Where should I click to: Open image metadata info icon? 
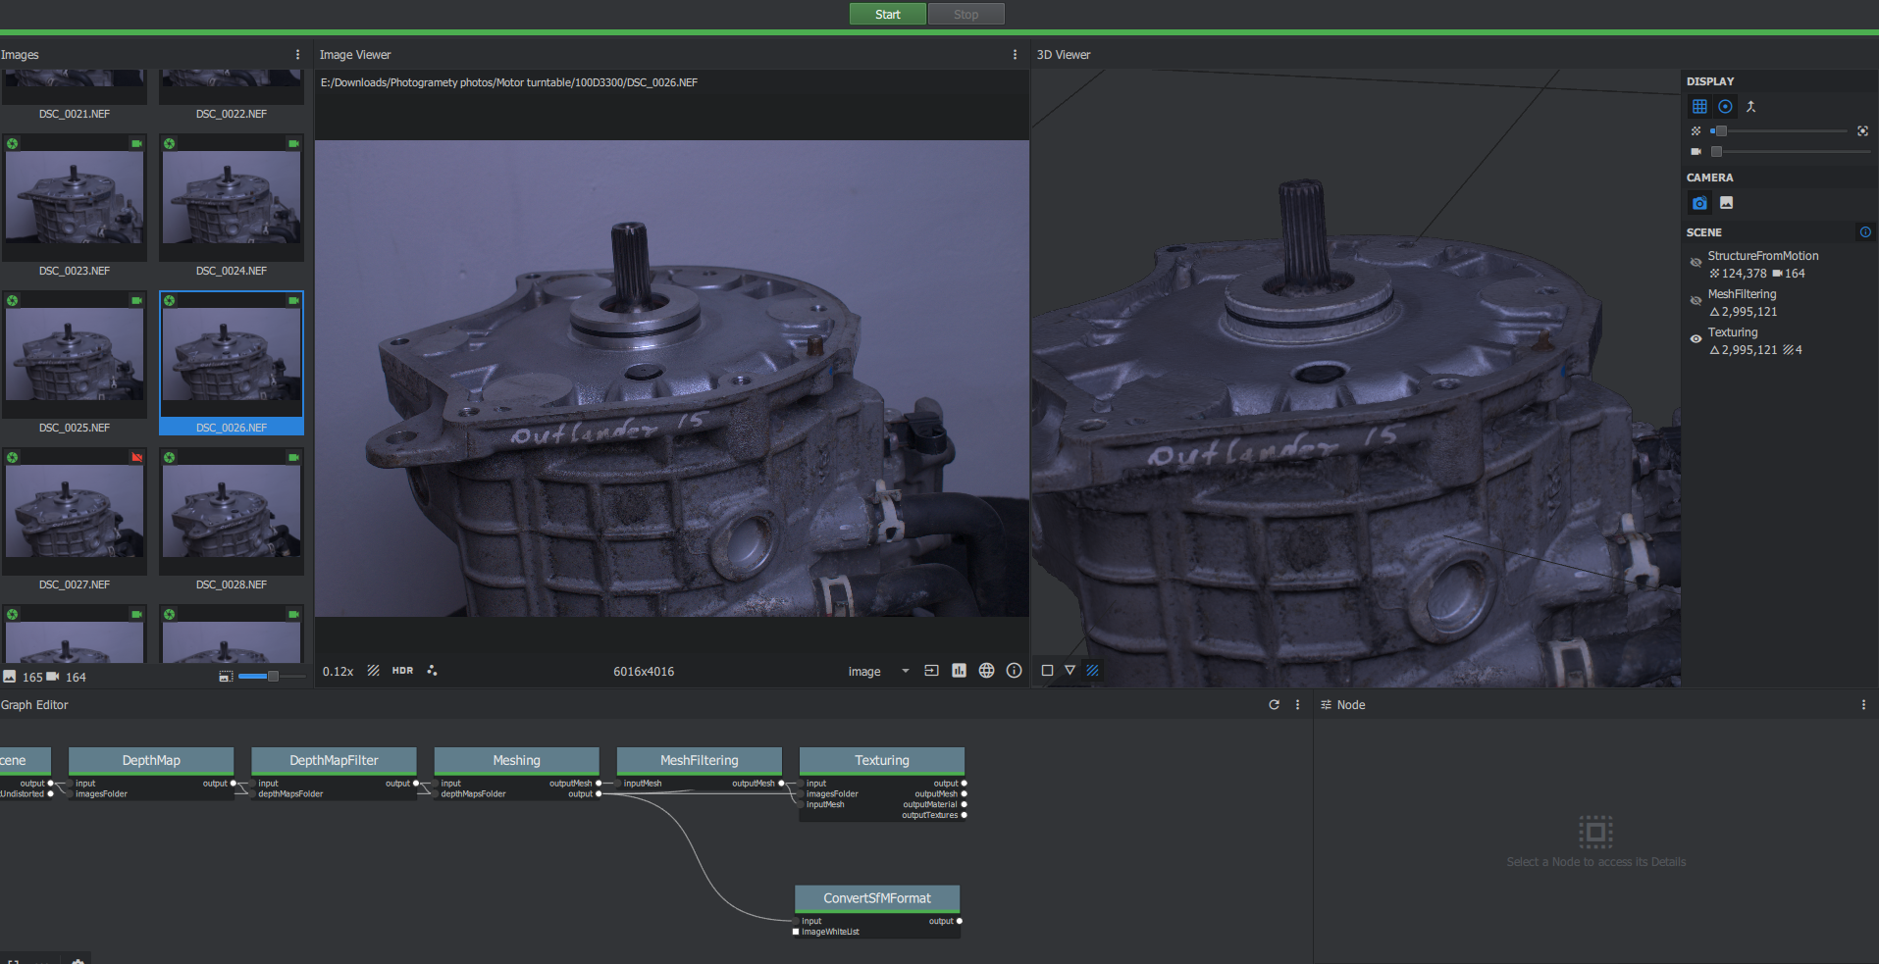(x=1014, y=671)
